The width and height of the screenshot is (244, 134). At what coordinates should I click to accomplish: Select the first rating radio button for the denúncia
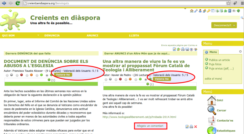point(7,75)
